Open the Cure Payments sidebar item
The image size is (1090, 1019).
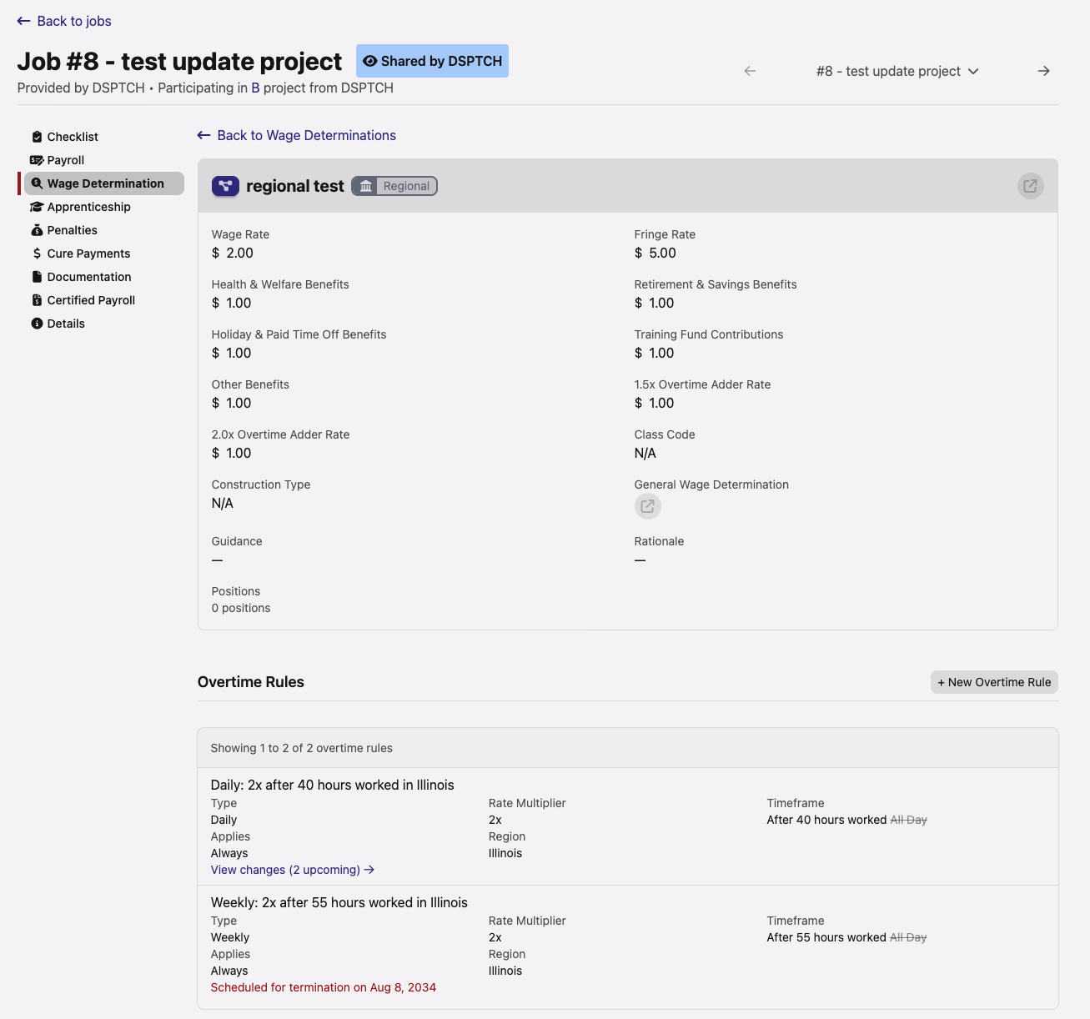pos(104,253)
